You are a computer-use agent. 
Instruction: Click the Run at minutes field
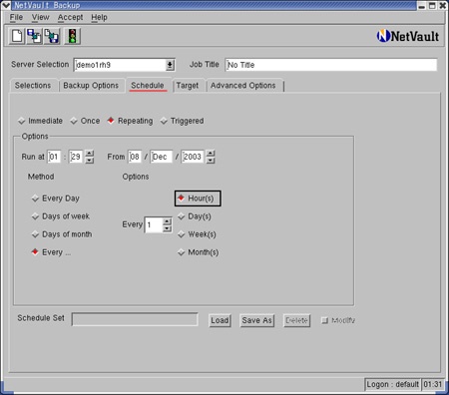point(76,157)
